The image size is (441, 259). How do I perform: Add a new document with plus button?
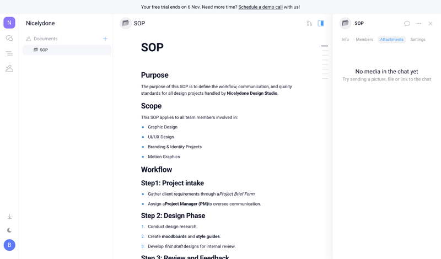click(105, 39)
